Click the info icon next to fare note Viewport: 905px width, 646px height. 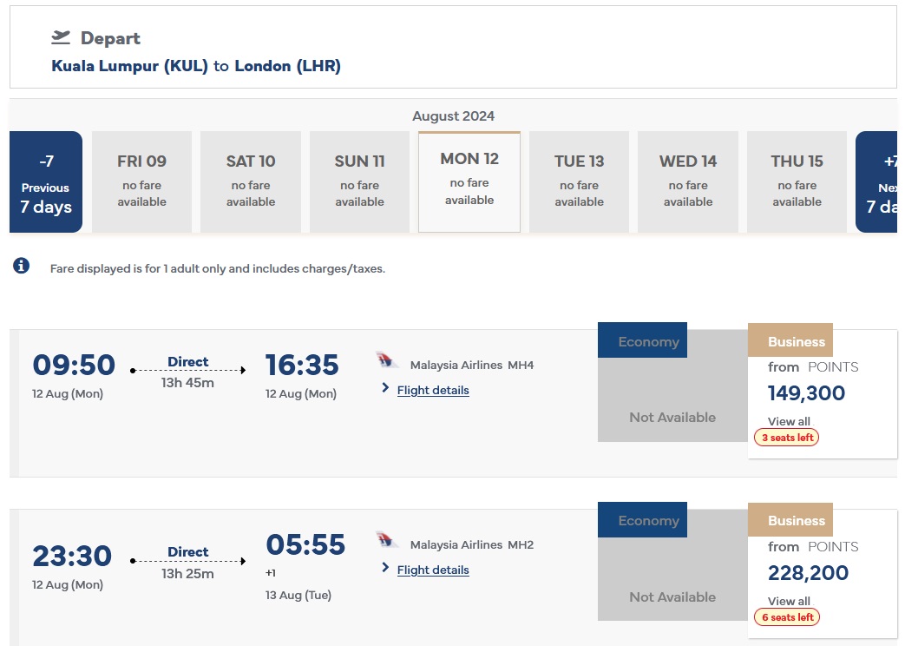pos(22,267)
